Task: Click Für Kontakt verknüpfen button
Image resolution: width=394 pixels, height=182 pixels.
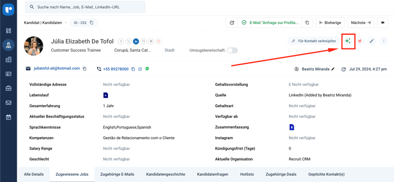Action: point(314,41)
